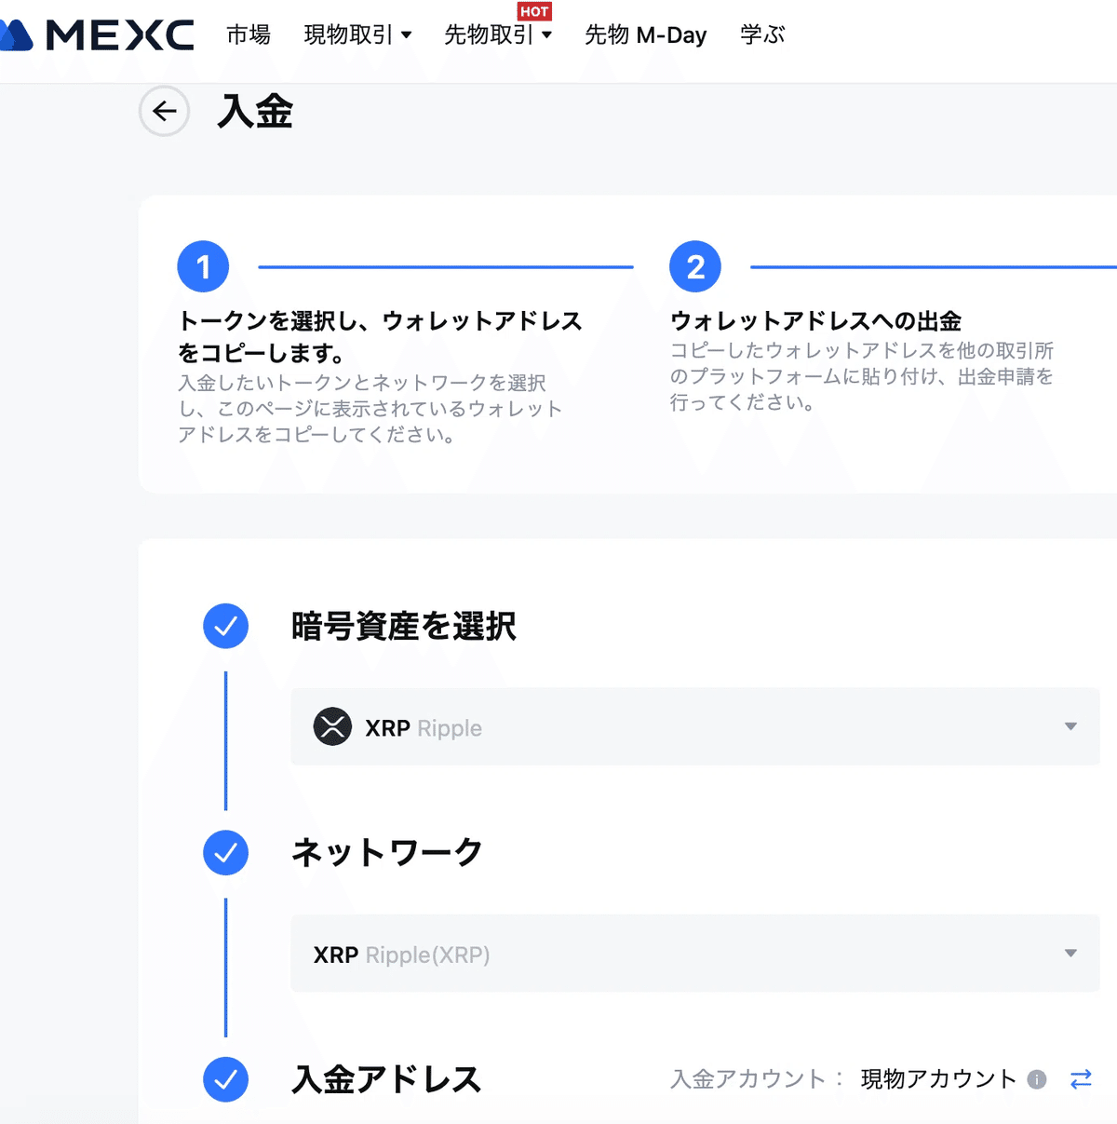Select 学ぶ in the navigation bar

(x=761, y=35)
